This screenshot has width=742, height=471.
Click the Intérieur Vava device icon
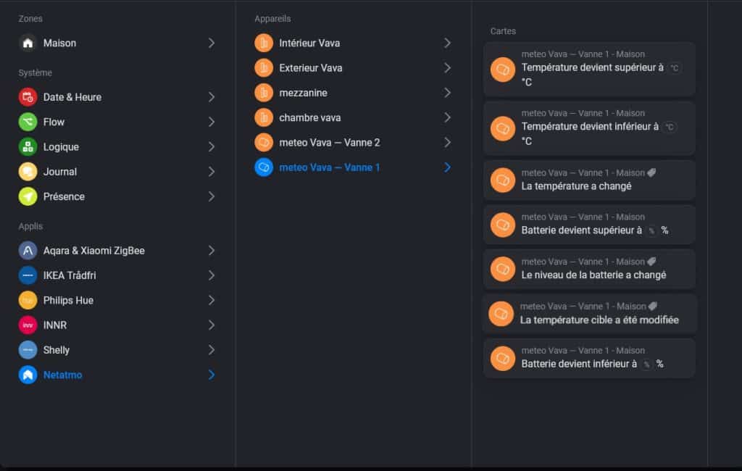click(x=264, y=43)
